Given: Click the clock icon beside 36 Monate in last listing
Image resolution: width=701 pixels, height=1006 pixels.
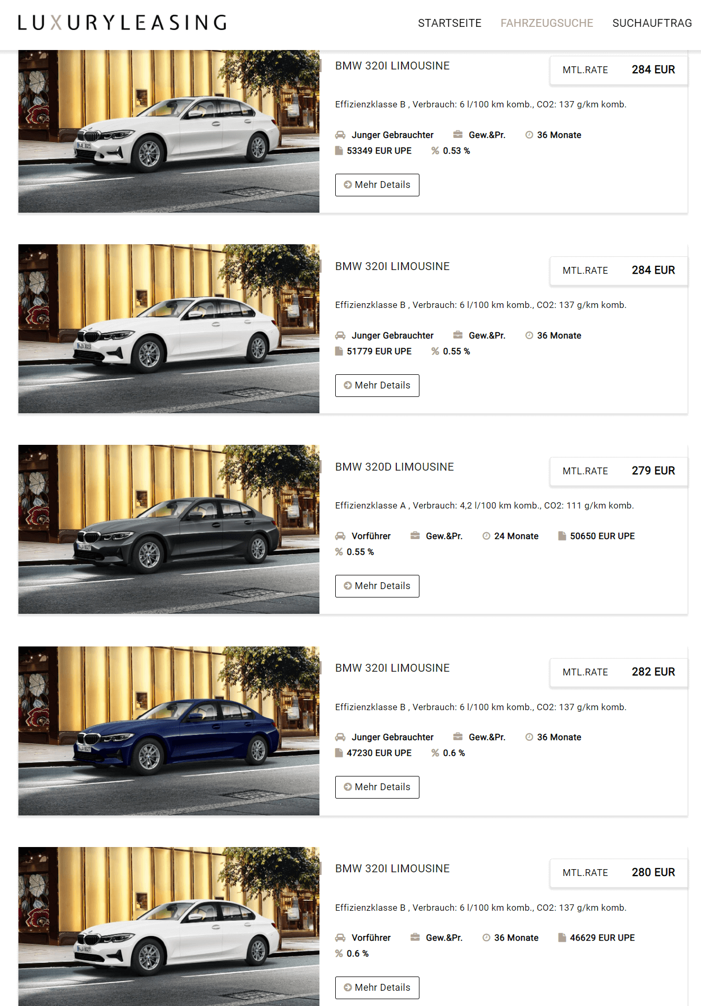Looking at the screenshot, I should pos(486,938).
